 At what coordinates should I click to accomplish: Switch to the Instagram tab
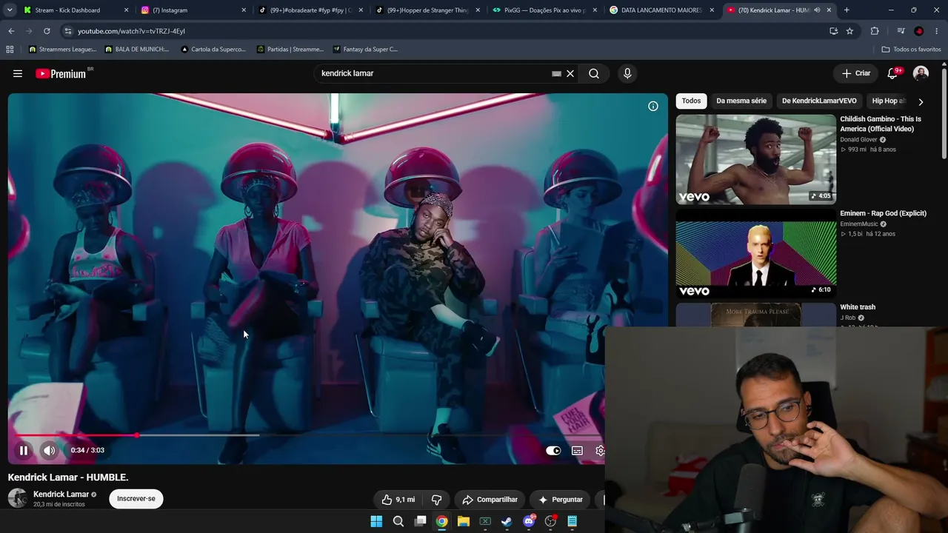pos(193,10)
